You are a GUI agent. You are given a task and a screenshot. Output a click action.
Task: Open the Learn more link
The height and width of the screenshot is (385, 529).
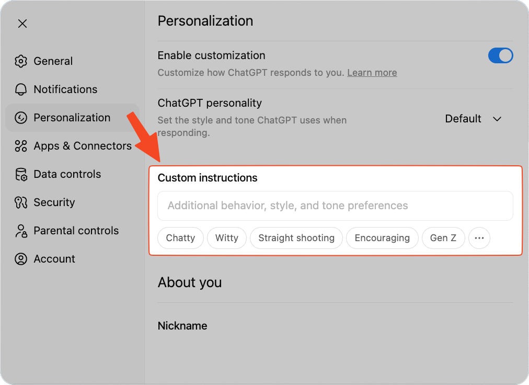372,73
